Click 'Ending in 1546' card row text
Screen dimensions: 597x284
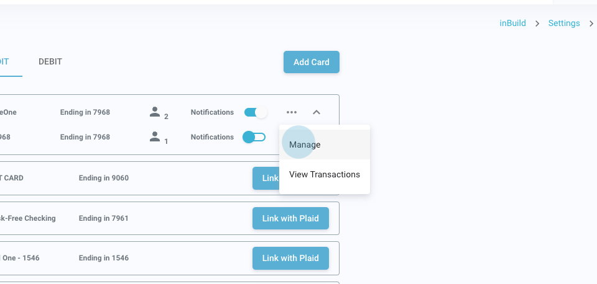(x=104, y=258)
